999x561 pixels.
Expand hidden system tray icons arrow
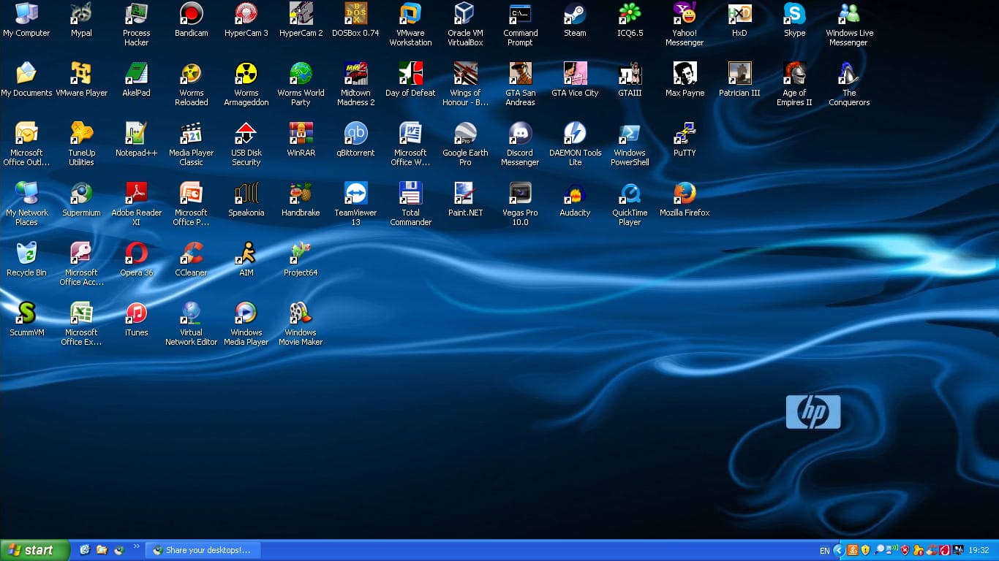[x=839, y=550]
